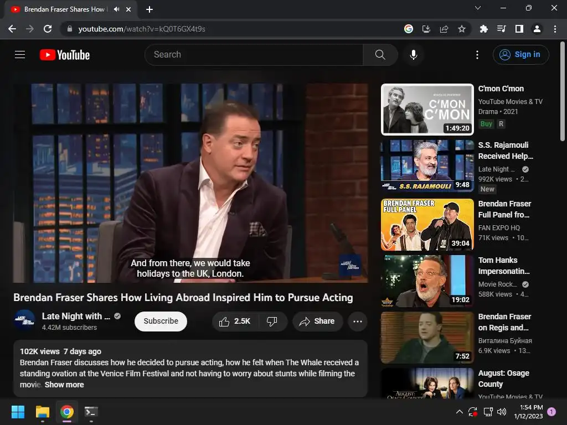The image size is (567, 425).
Task: Open File Explorer from taskbar
Action: point(42,412)
